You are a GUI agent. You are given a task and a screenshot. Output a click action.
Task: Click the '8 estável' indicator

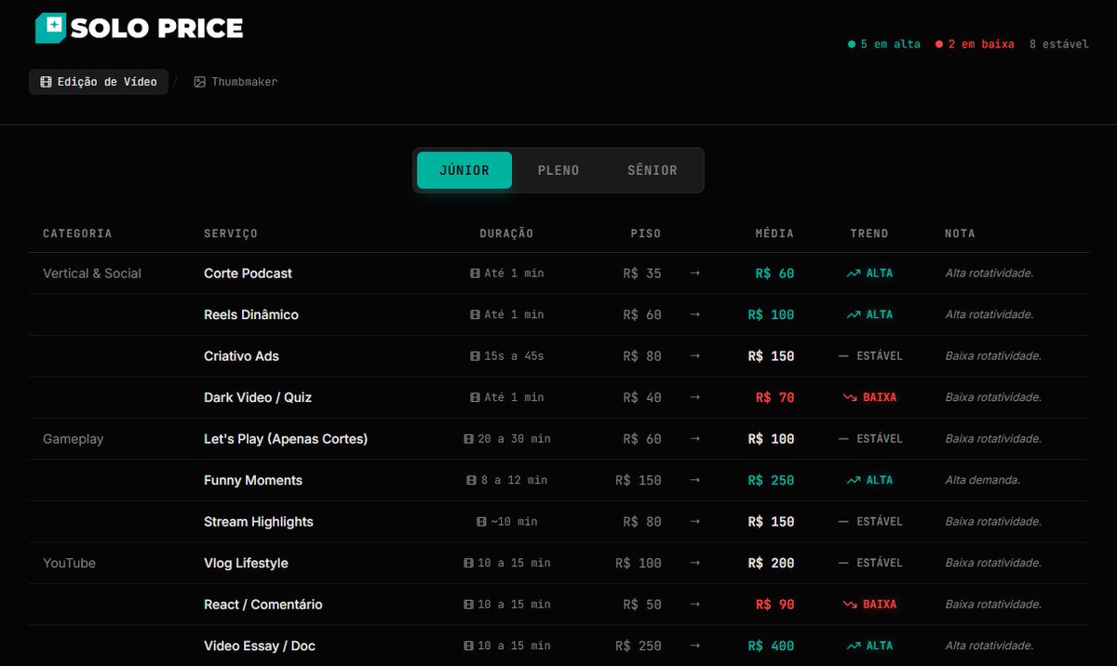(1058, 45)
